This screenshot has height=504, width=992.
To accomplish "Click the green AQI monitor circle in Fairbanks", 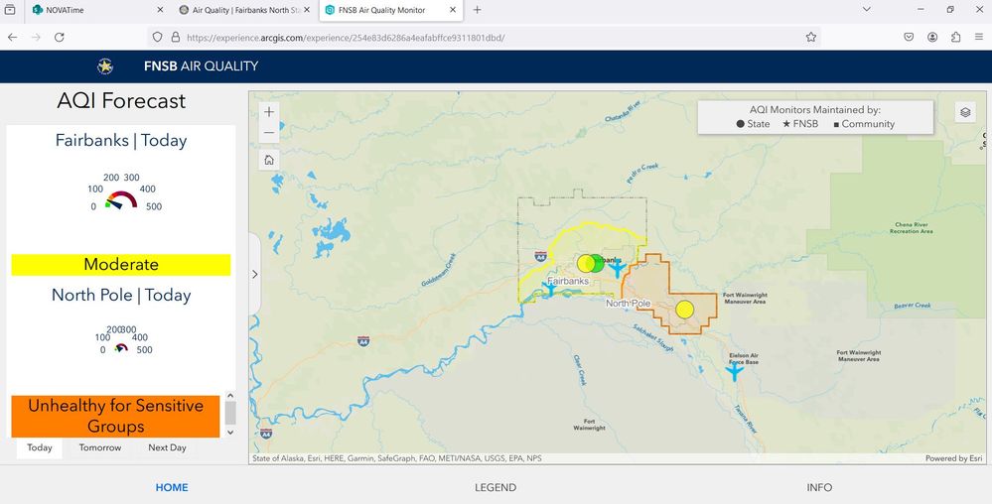I will [x=597, y=263].
